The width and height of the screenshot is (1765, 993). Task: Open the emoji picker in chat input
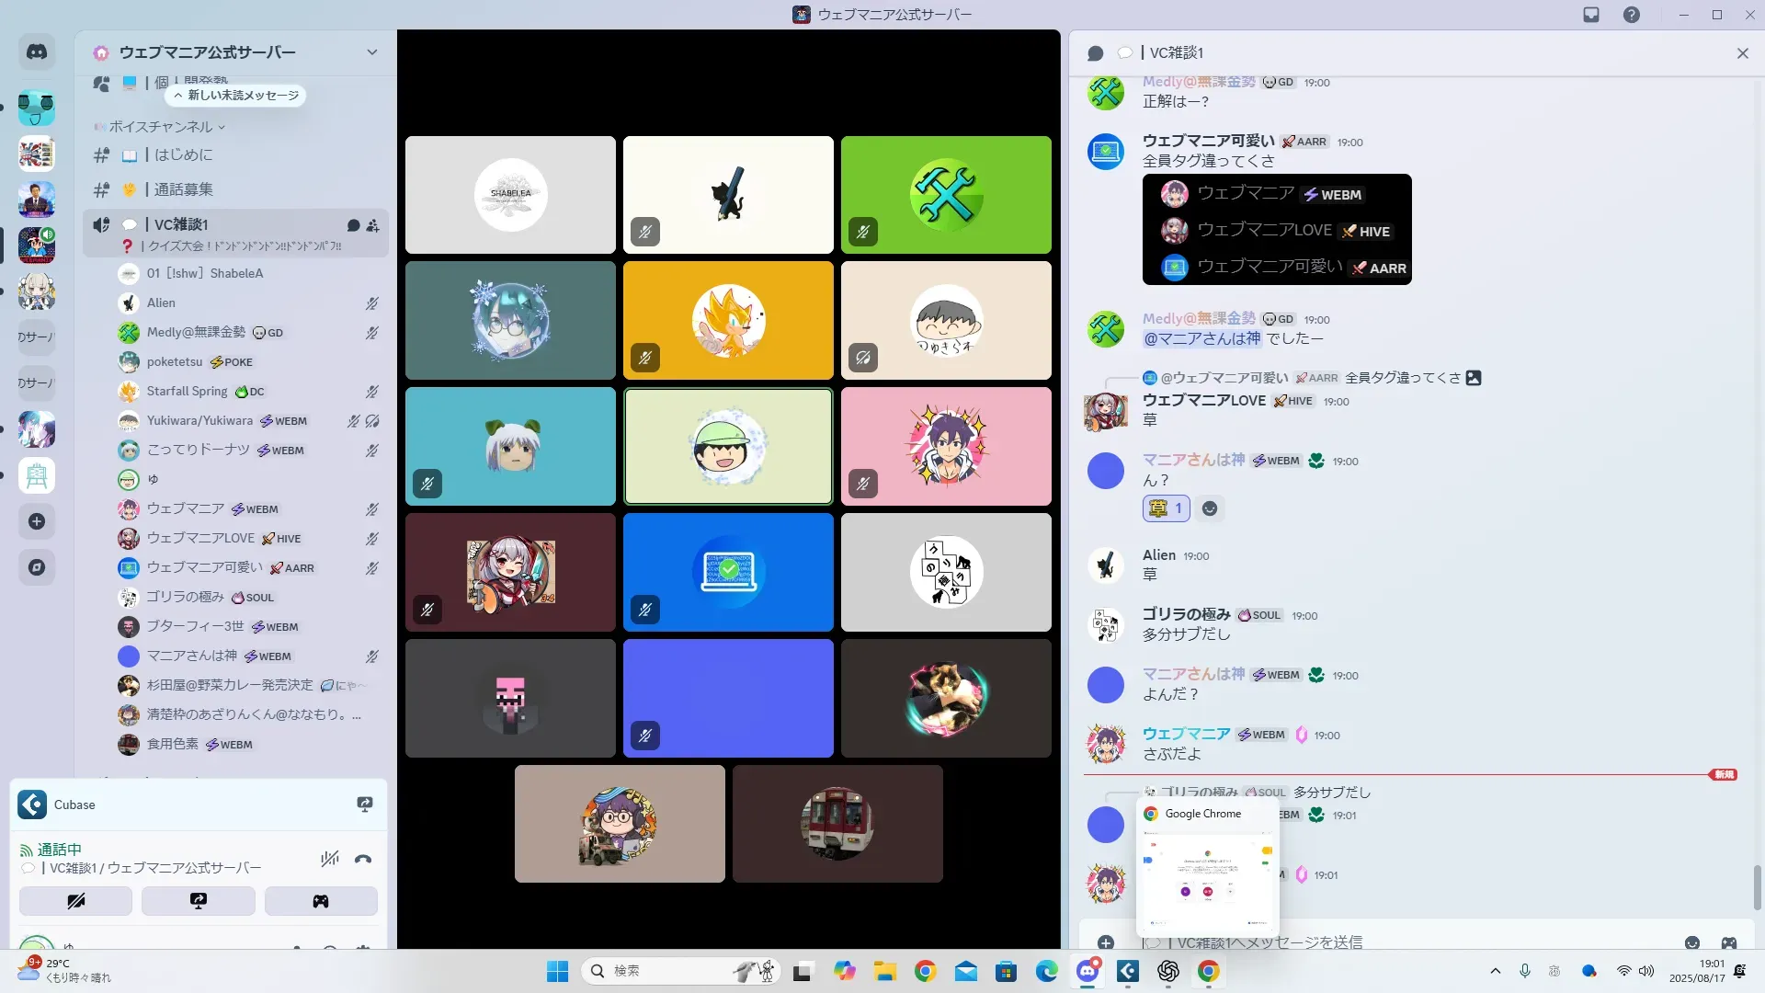pos(1691,942)
